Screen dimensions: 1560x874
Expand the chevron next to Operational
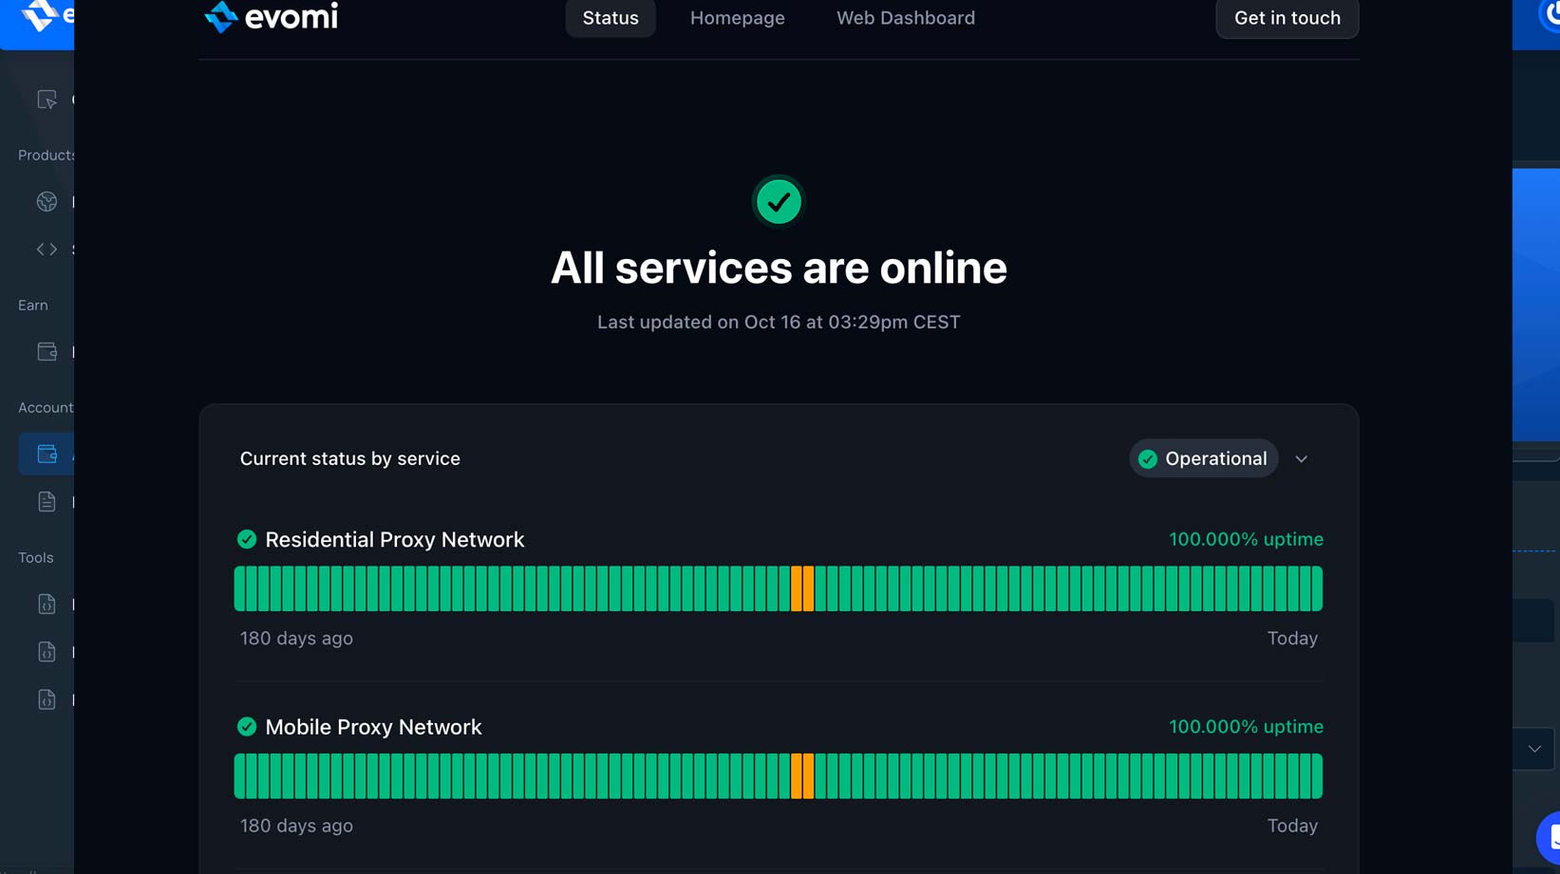(1301, 459)
